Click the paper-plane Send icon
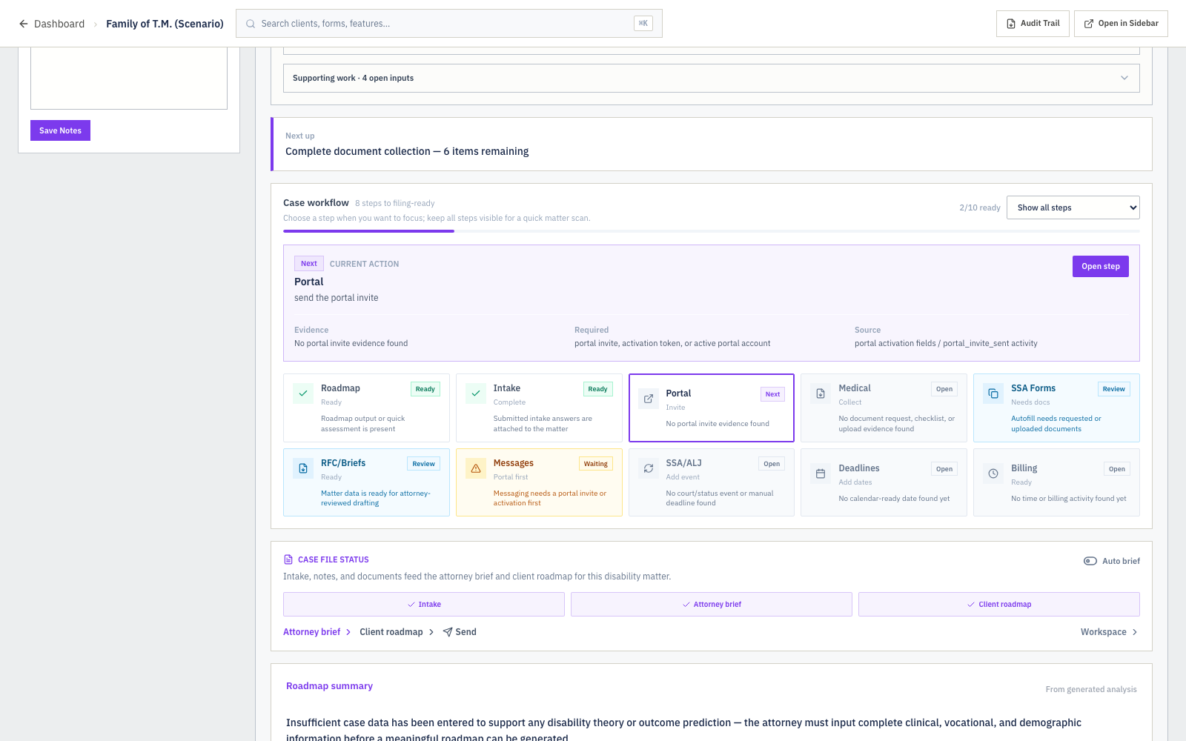This screenshot has height=741, width=1186. (448, 632)
